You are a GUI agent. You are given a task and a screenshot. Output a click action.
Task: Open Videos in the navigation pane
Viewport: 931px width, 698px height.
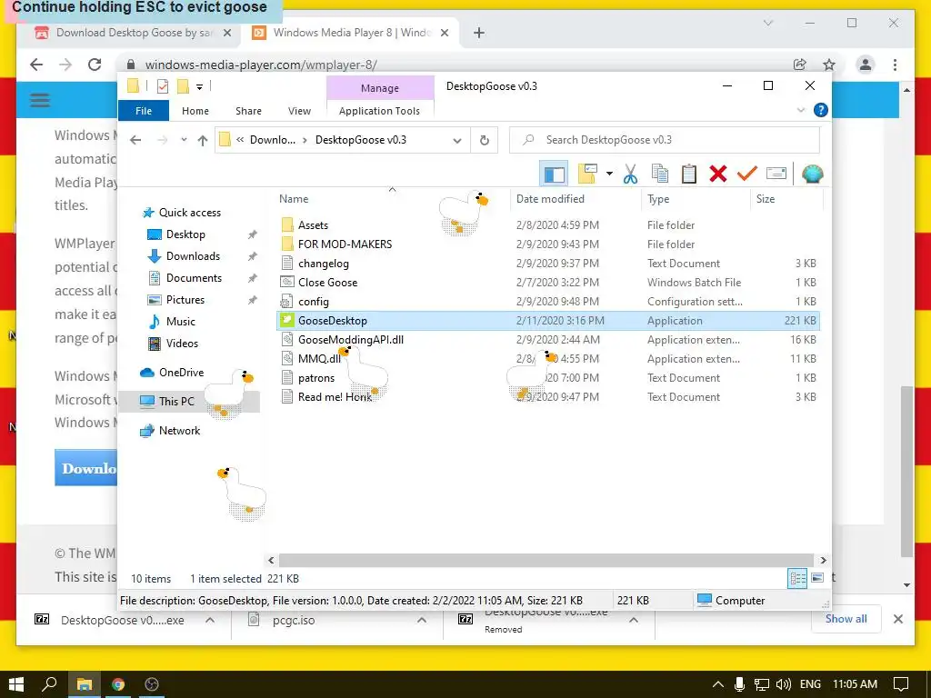182,343
